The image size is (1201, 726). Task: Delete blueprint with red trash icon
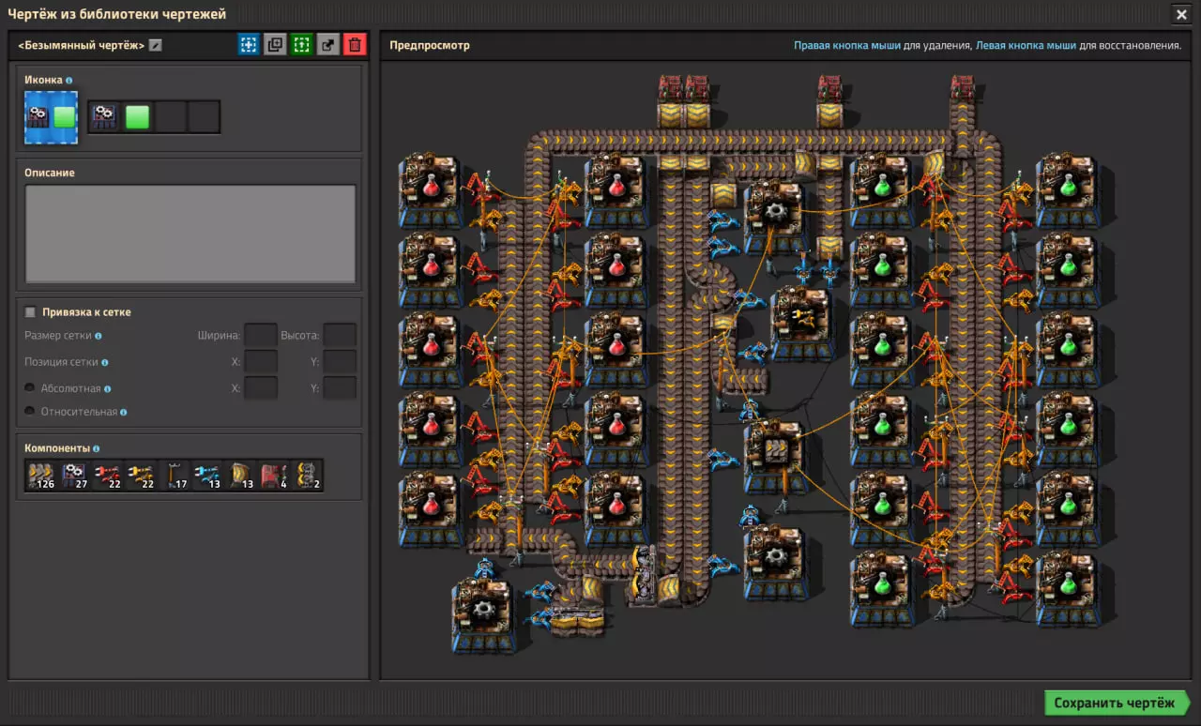(x=355, y=45)
